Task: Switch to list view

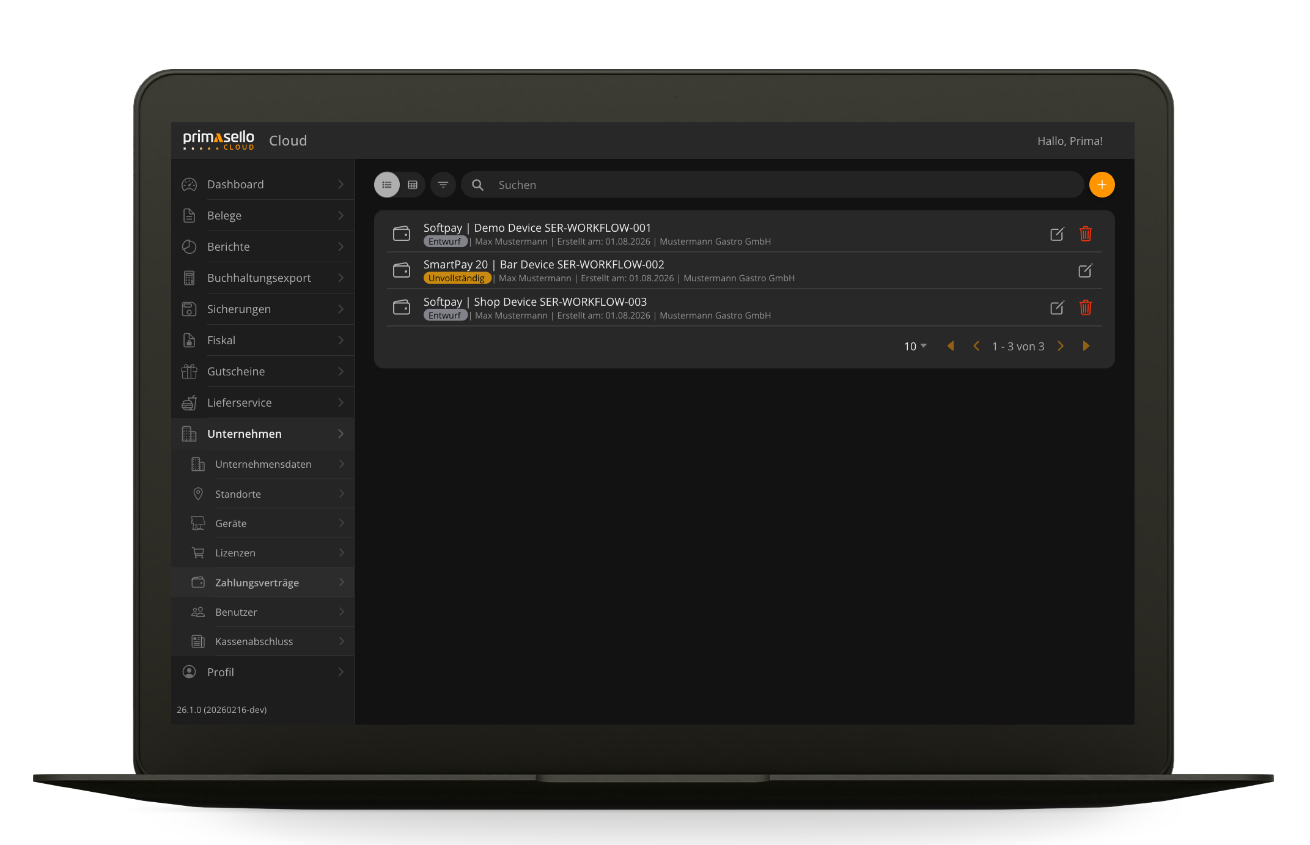Action: coord(387,185)
